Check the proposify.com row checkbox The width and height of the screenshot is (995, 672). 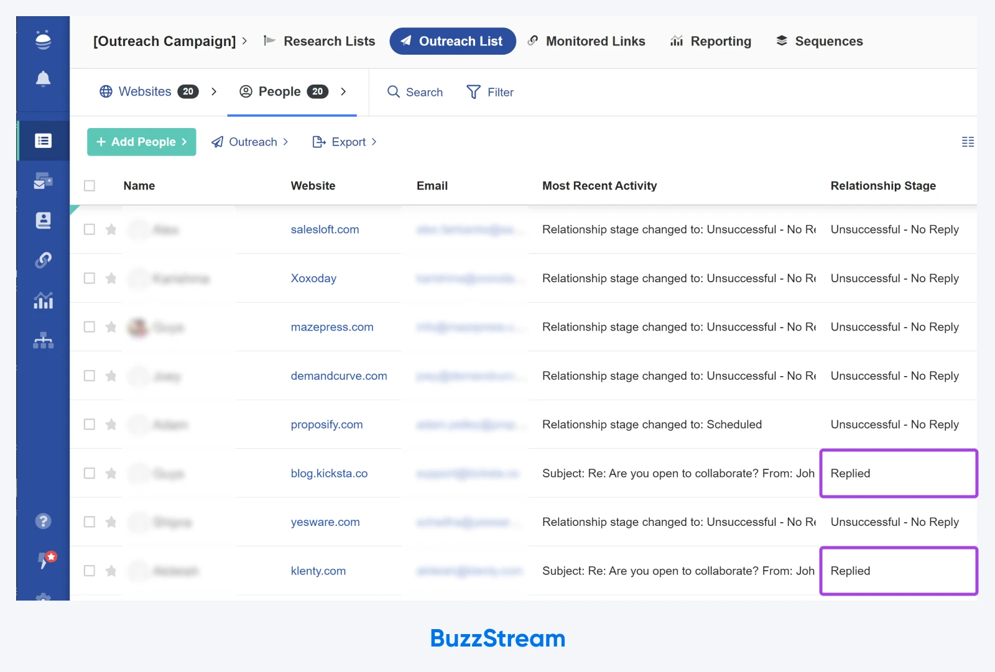[x=90, y=425]
